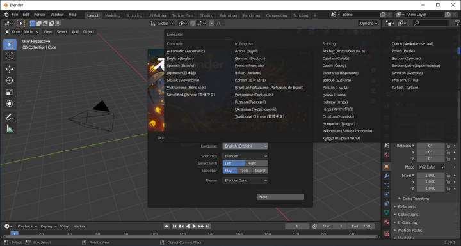Open the File menu
Screen dimensions: 461x246
click(15, 15)
